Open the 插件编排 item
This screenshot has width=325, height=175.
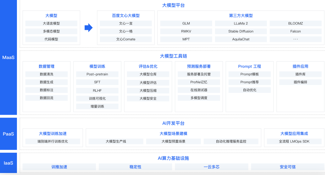point(300,82)
